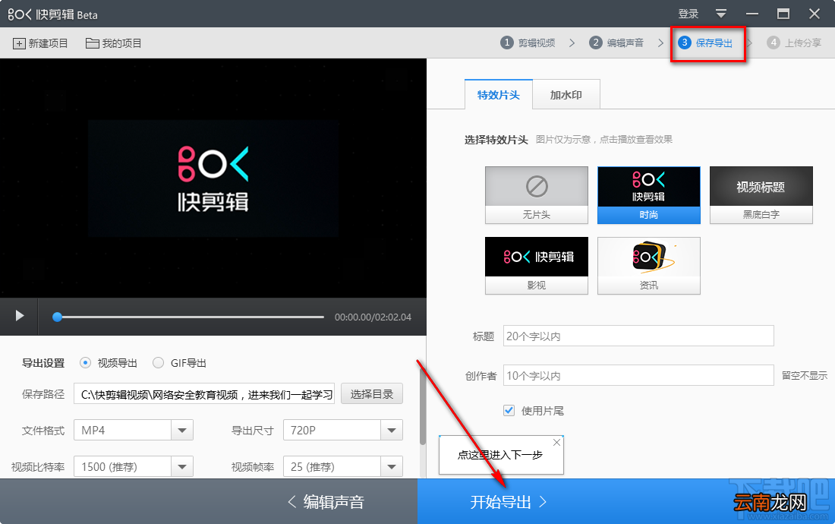The image size is (835, 524).
Task: Switch to the 加水印 tab
Action: (x=566, y=95)
